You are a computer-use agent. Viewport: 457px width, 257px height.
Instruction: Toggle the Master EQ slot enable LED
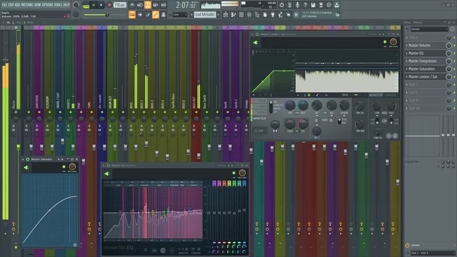click(x=454, y=53)
